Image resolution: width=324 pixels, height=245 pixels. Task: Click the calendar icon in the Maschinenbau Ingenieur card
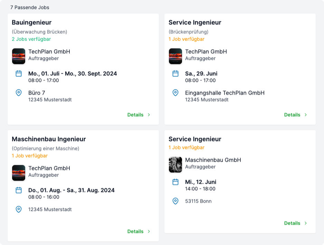(19, 190)
